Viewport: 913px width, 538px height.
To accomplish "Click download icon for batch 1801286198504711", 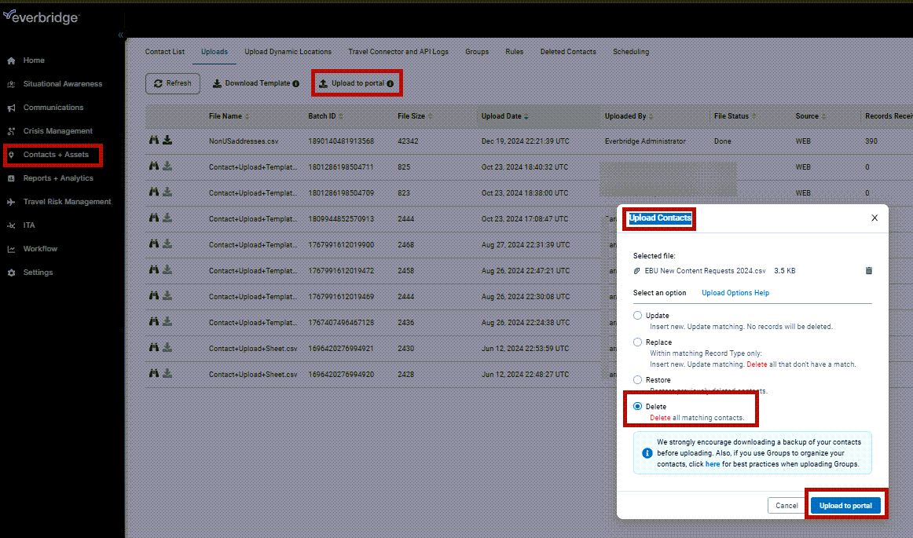I will point(167,166).
